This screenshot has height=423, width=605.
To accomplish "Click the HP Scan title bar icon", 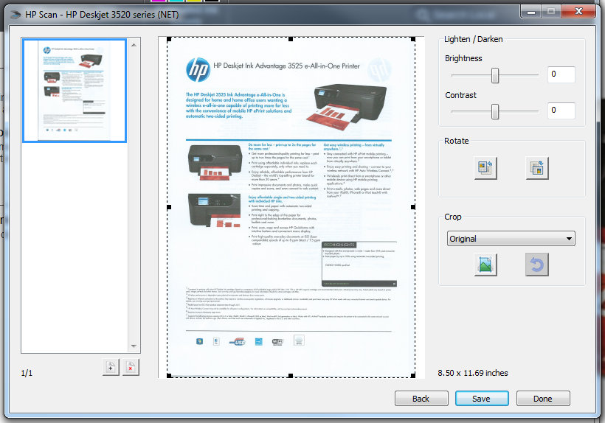I will (15, 15).
